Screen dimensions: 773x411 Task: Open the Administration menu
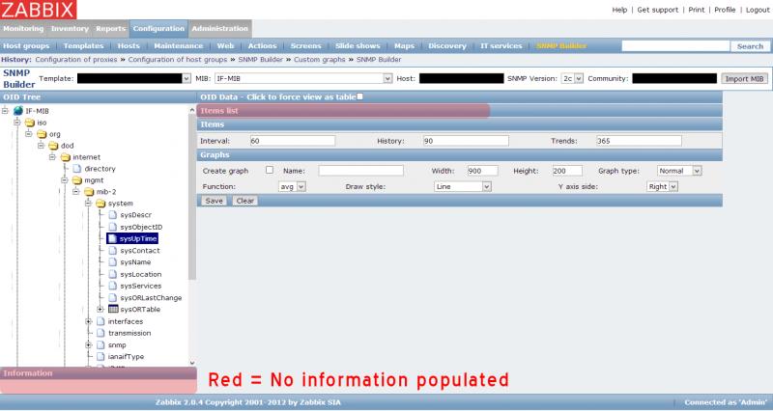point(220,29)
